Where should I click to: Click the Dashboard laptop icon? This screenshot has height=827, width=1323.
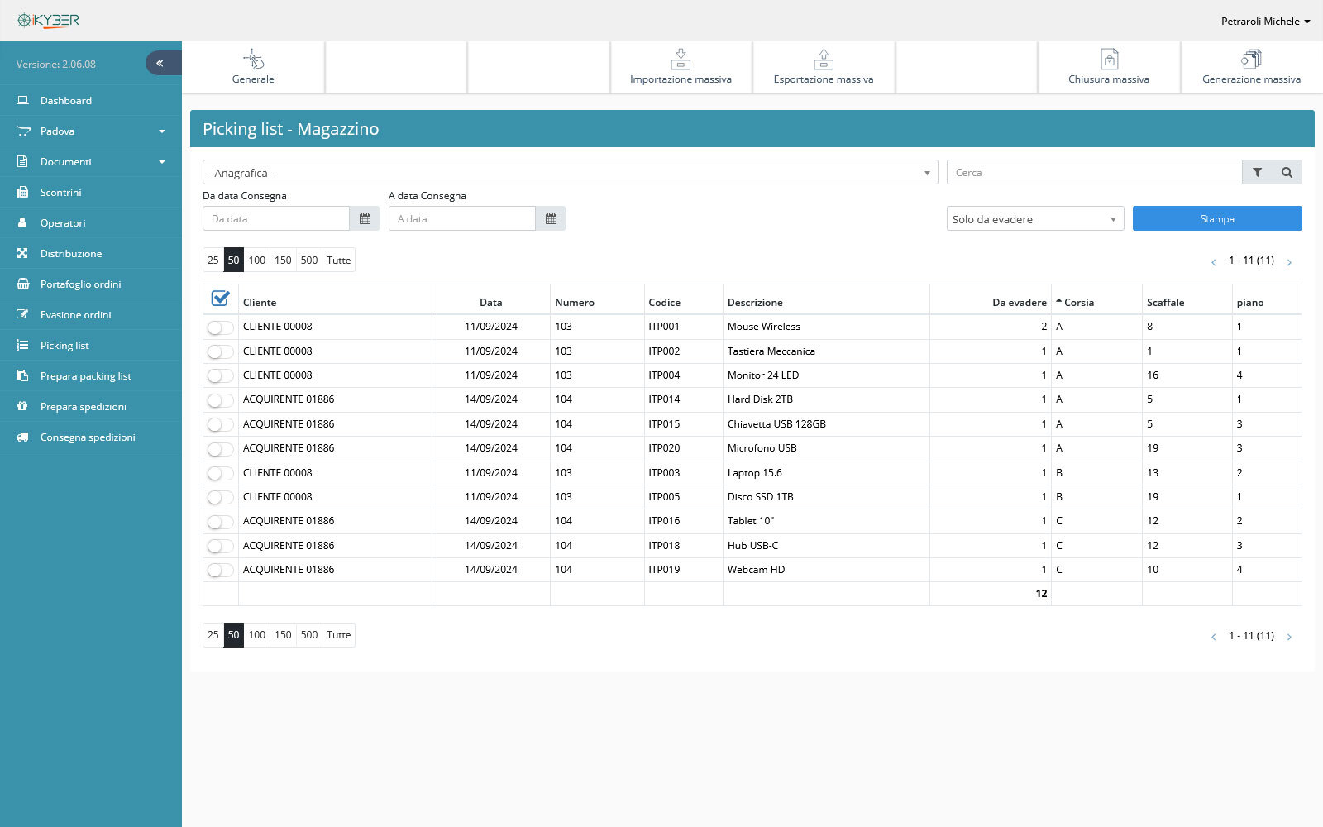pos(22,100)
